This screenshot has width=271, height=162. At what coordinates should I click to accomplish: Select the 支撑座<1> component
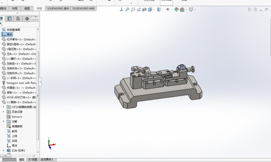pyautogui.click(x=19, y=88)
